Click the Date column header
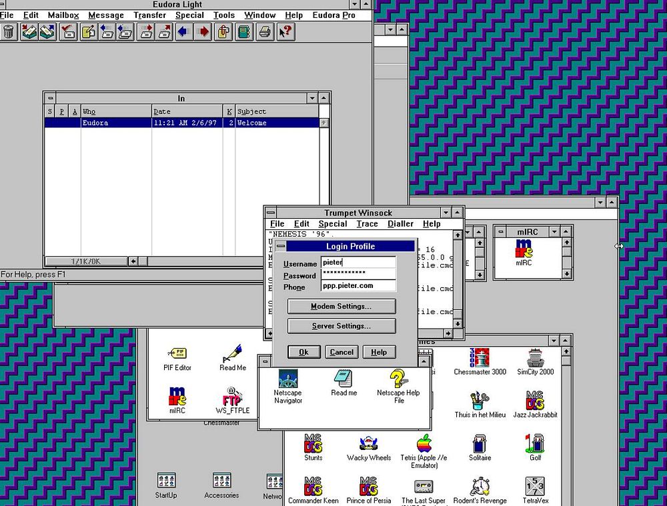 pos(187,111)
